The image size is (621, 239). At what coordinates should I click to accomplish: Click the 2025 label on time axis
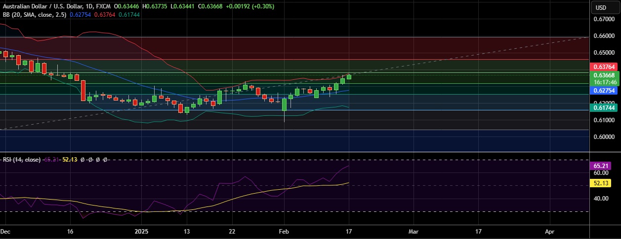coord(142,231)
